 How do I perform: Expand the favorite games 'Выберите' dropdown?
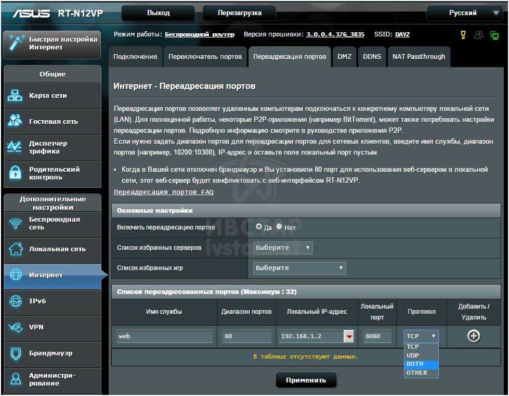coord(299,268)
